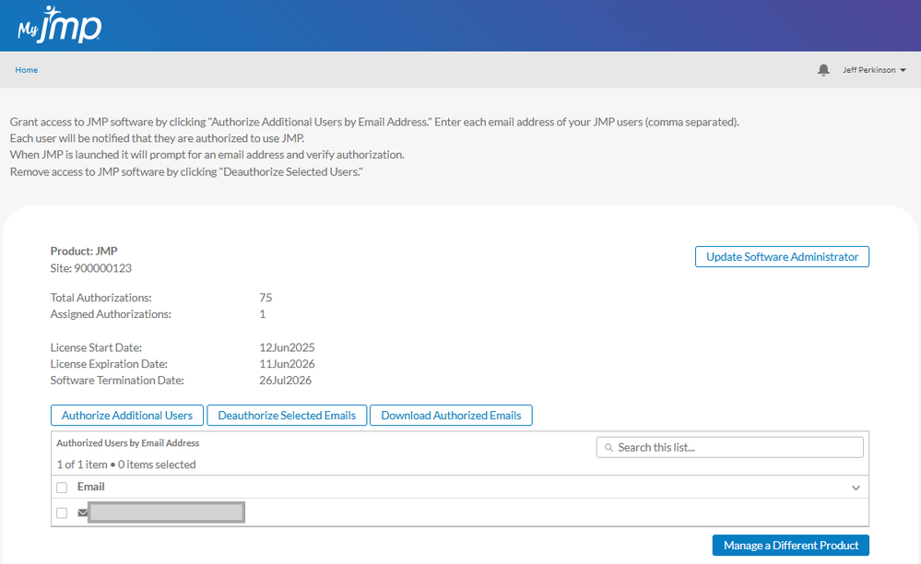Click the '1 of 1 item' status text

coord(82,464)
